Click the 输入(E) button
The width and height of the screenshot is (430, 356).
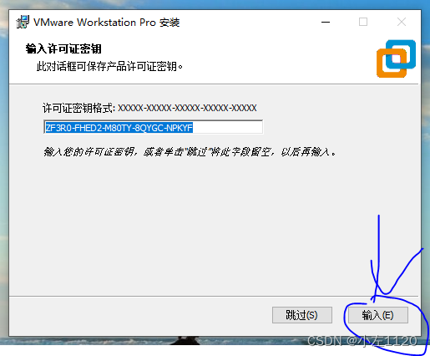pos(378,315)
